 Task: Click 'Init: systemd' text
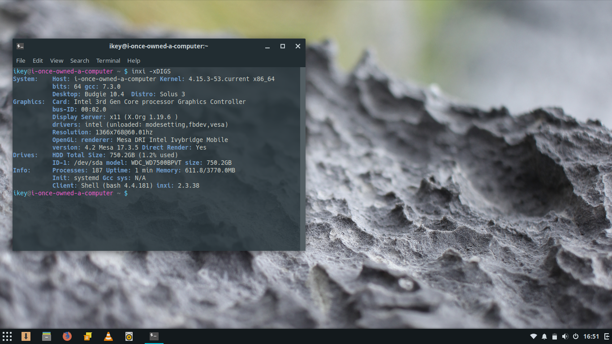click(76, 178)
